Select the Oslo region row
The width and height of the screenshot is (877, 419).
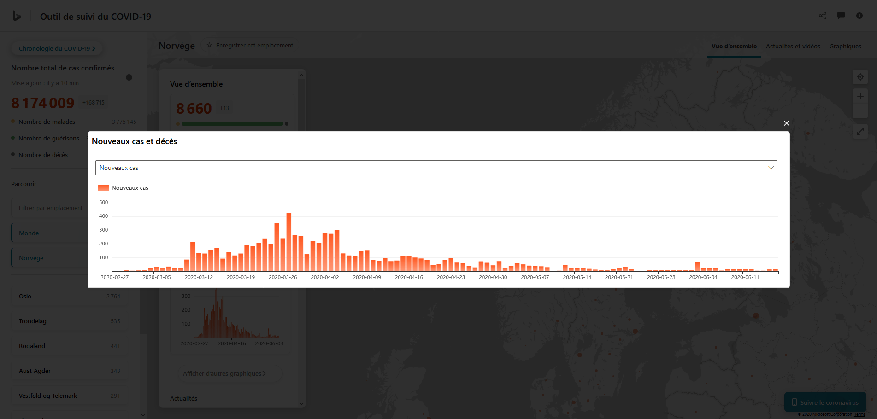pos(69,296)
